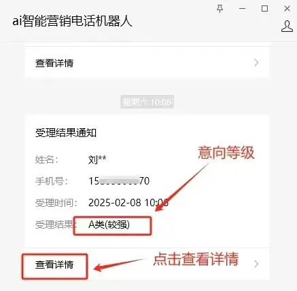Click the red 意向等级 annotation text
This screenshot has height=291, width=297.
coord(226,153)
